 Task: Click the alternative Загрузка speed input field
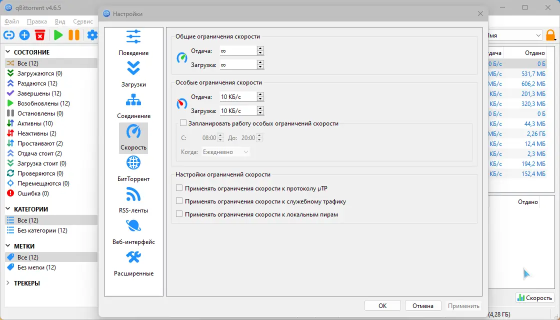coord(238,110)
